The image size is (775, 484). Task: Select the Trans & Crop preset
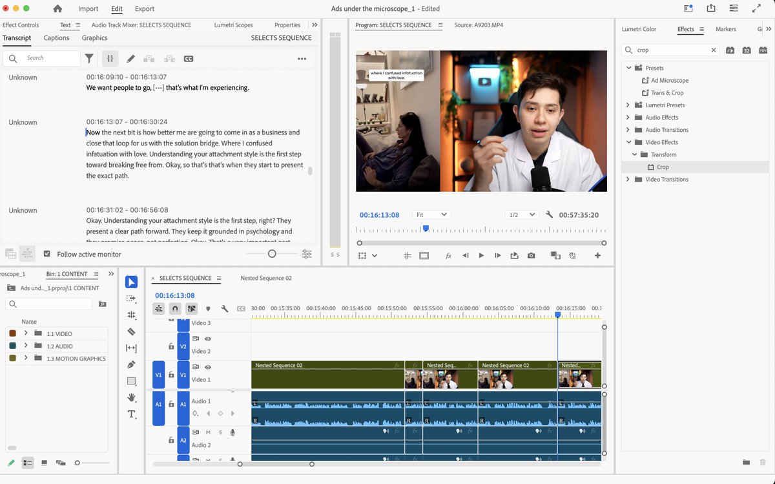point(667,93)
